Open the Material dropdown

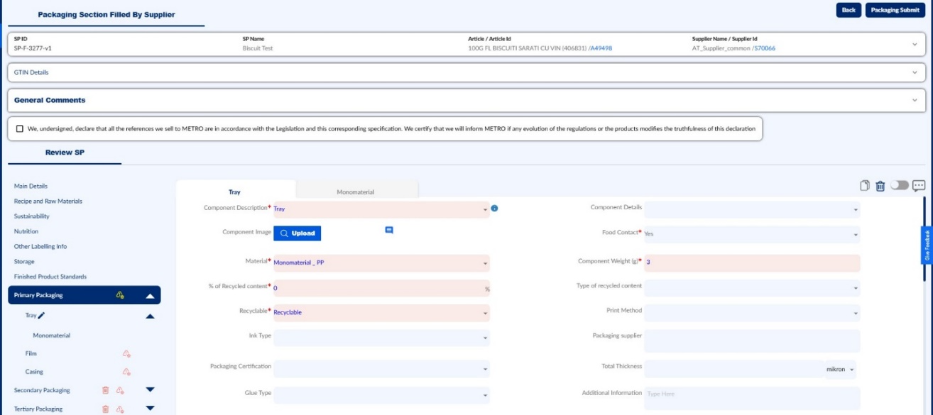pos(381,262)
